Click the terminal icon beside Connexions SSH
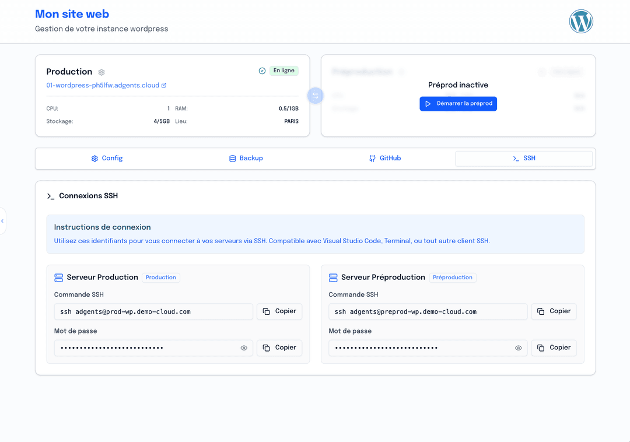This screenshot has height=442, width=630. 51,197
